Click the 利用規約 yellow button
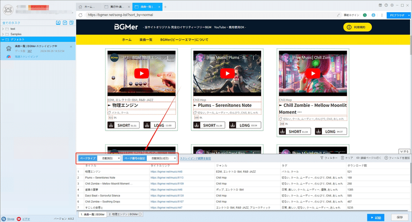This screenshot has width=412, height=222. [x=357, y=27]
